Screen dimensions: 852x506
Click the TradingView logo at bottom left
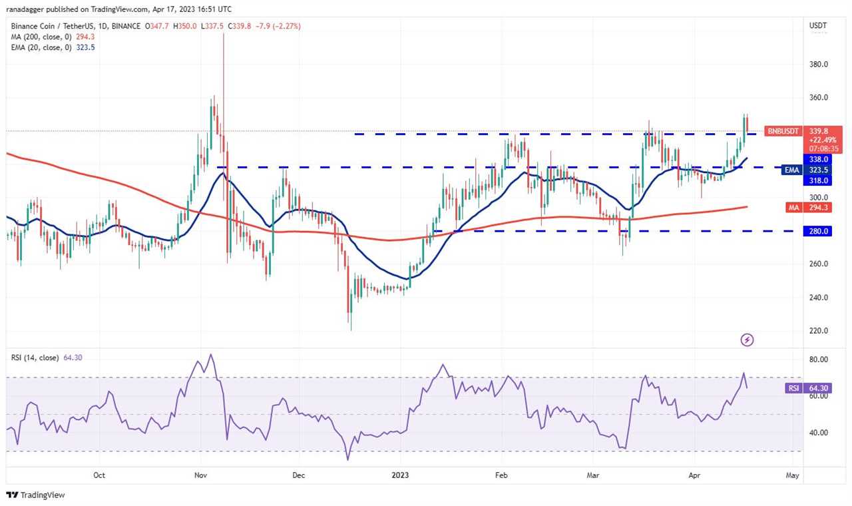(x=35, y=495)
